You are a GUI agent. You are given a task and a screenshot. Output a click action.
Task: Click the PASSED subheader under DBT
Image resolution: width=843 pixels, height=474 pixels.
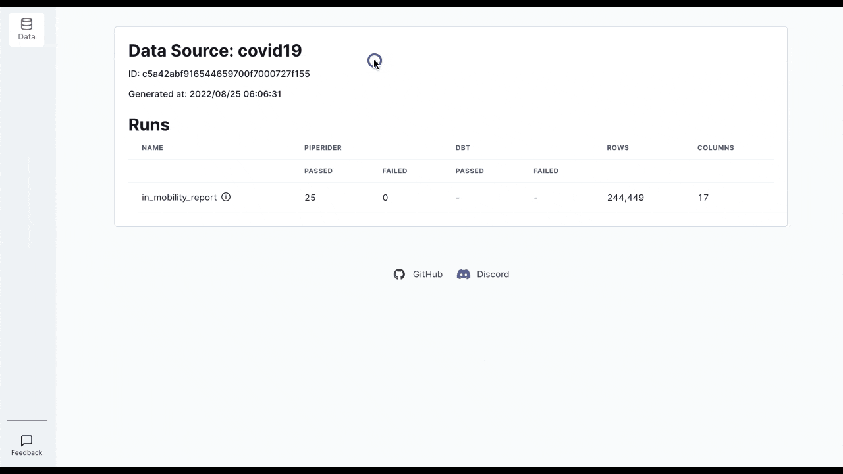470,171
